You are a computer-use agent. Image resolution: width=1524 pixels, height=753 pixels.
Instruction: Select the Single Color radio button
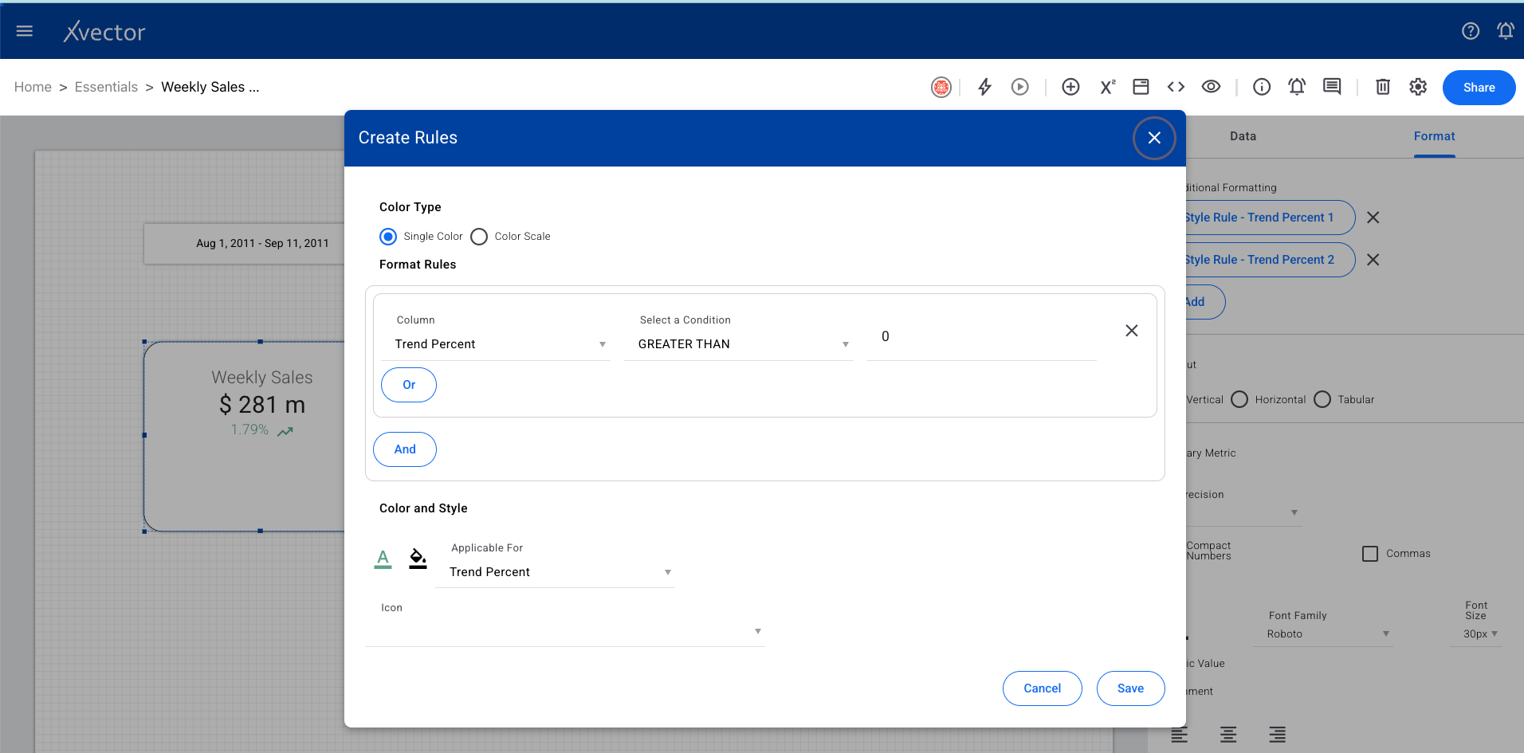pyautogui.click(x=388, y=237)
